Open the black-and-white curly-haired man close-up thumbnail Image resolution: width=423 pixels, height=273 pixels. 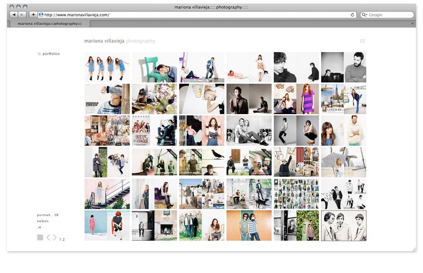click(296, 67)
